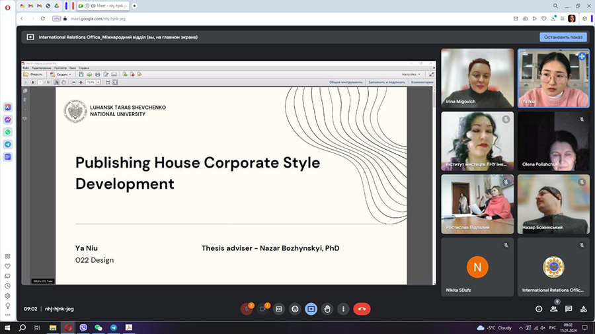Click the Остановить показ button
The width and height of the screenshot is (595, 334).
[x=563, y=37]
